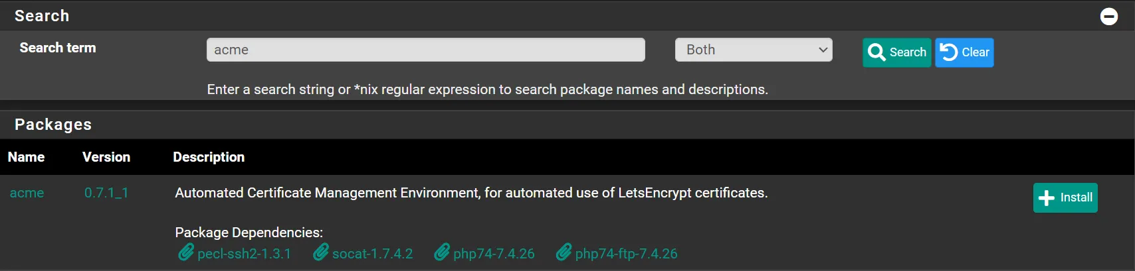Open the php74-7.4.26 dependency link
This screenshot has height=271, width=1135.
click(494, 254)
